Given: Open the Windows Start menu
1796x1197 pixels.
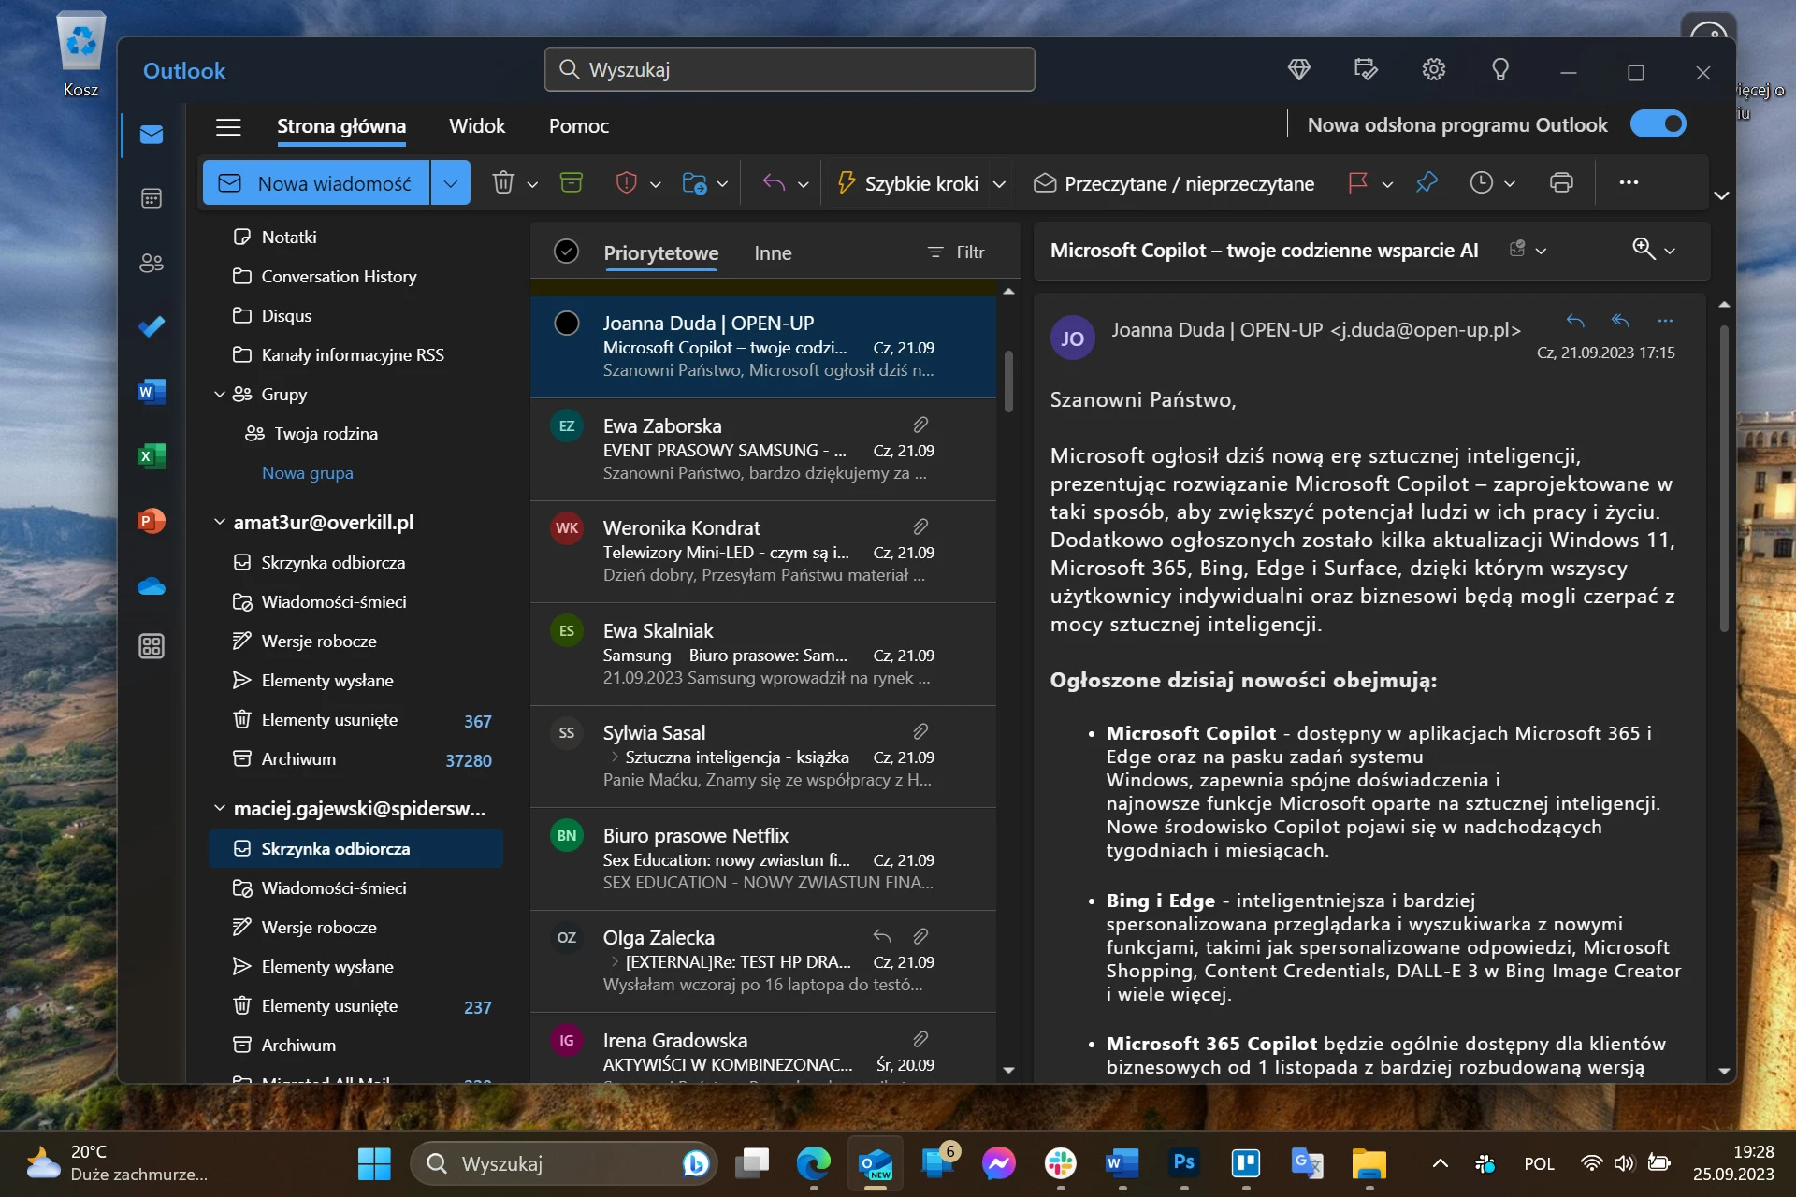Looking at the screenshot, I should (x=374, y=1163).
